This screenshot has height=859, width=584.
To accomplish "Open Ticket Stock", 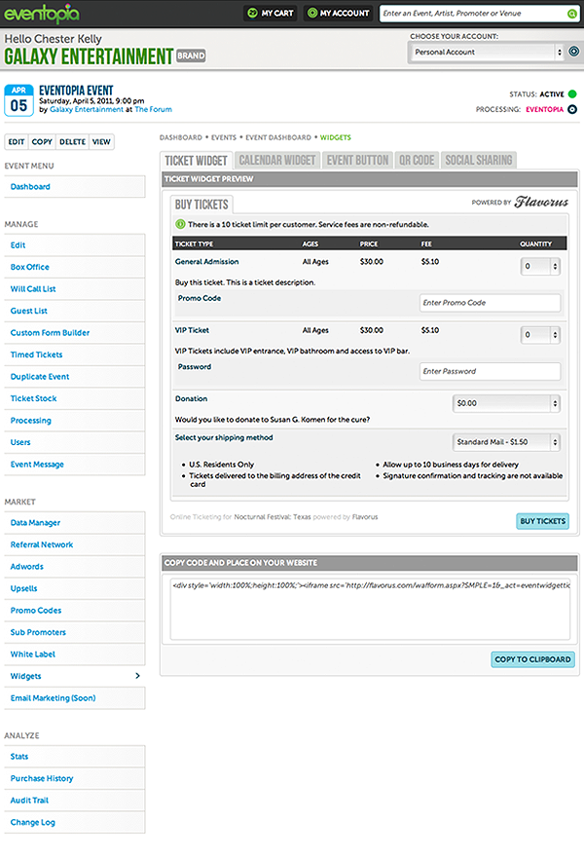I will click(x=74, y=399).
